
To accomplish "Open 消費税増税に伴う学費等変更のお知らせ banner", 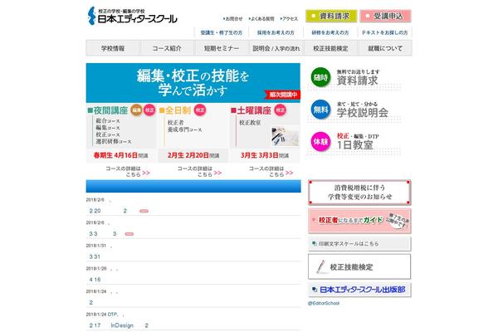I will coord(359,193).
